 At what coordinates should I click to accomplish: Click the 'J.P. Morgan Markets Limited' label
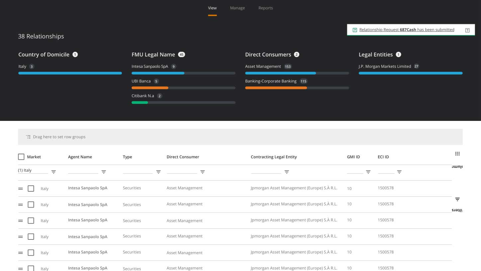pyautogui.click(x=385, y=66)
